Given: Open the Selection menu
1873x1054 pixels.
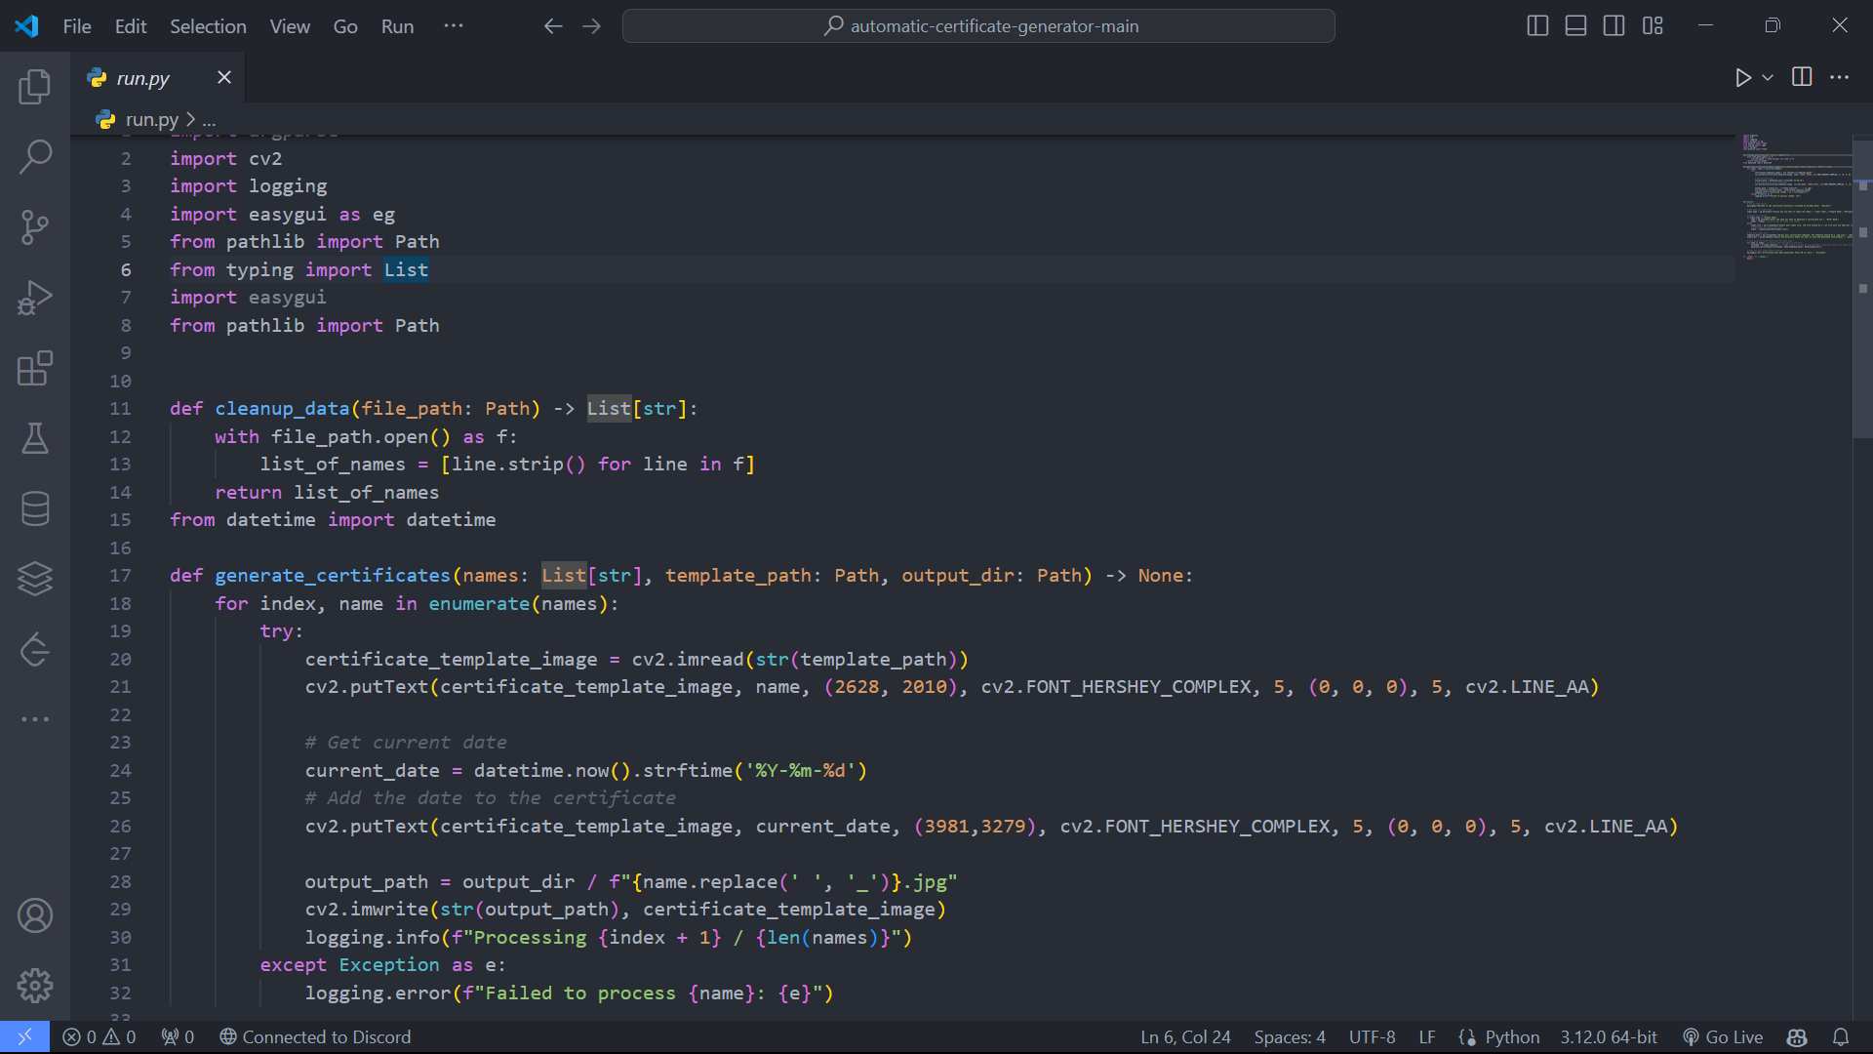Looking at the screenshot, I should (208, 26).
